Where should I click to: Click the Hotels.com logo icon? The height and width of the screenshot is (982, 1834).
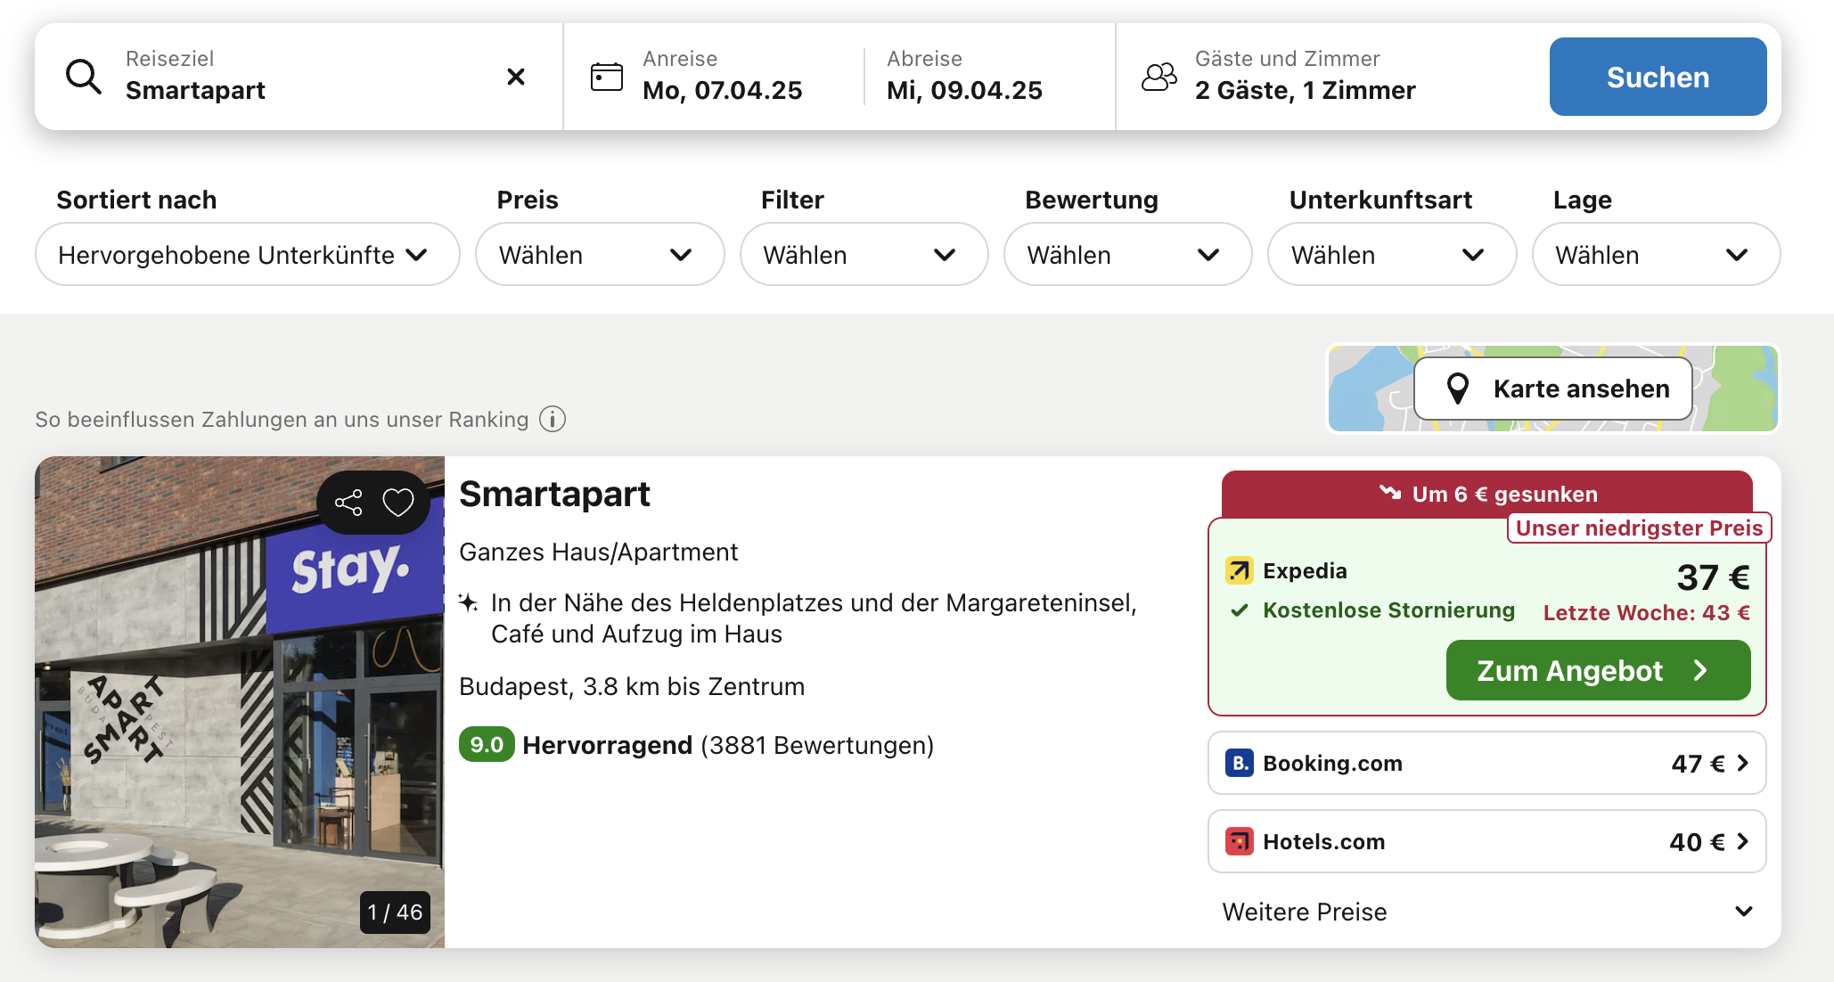(1240, 841)
